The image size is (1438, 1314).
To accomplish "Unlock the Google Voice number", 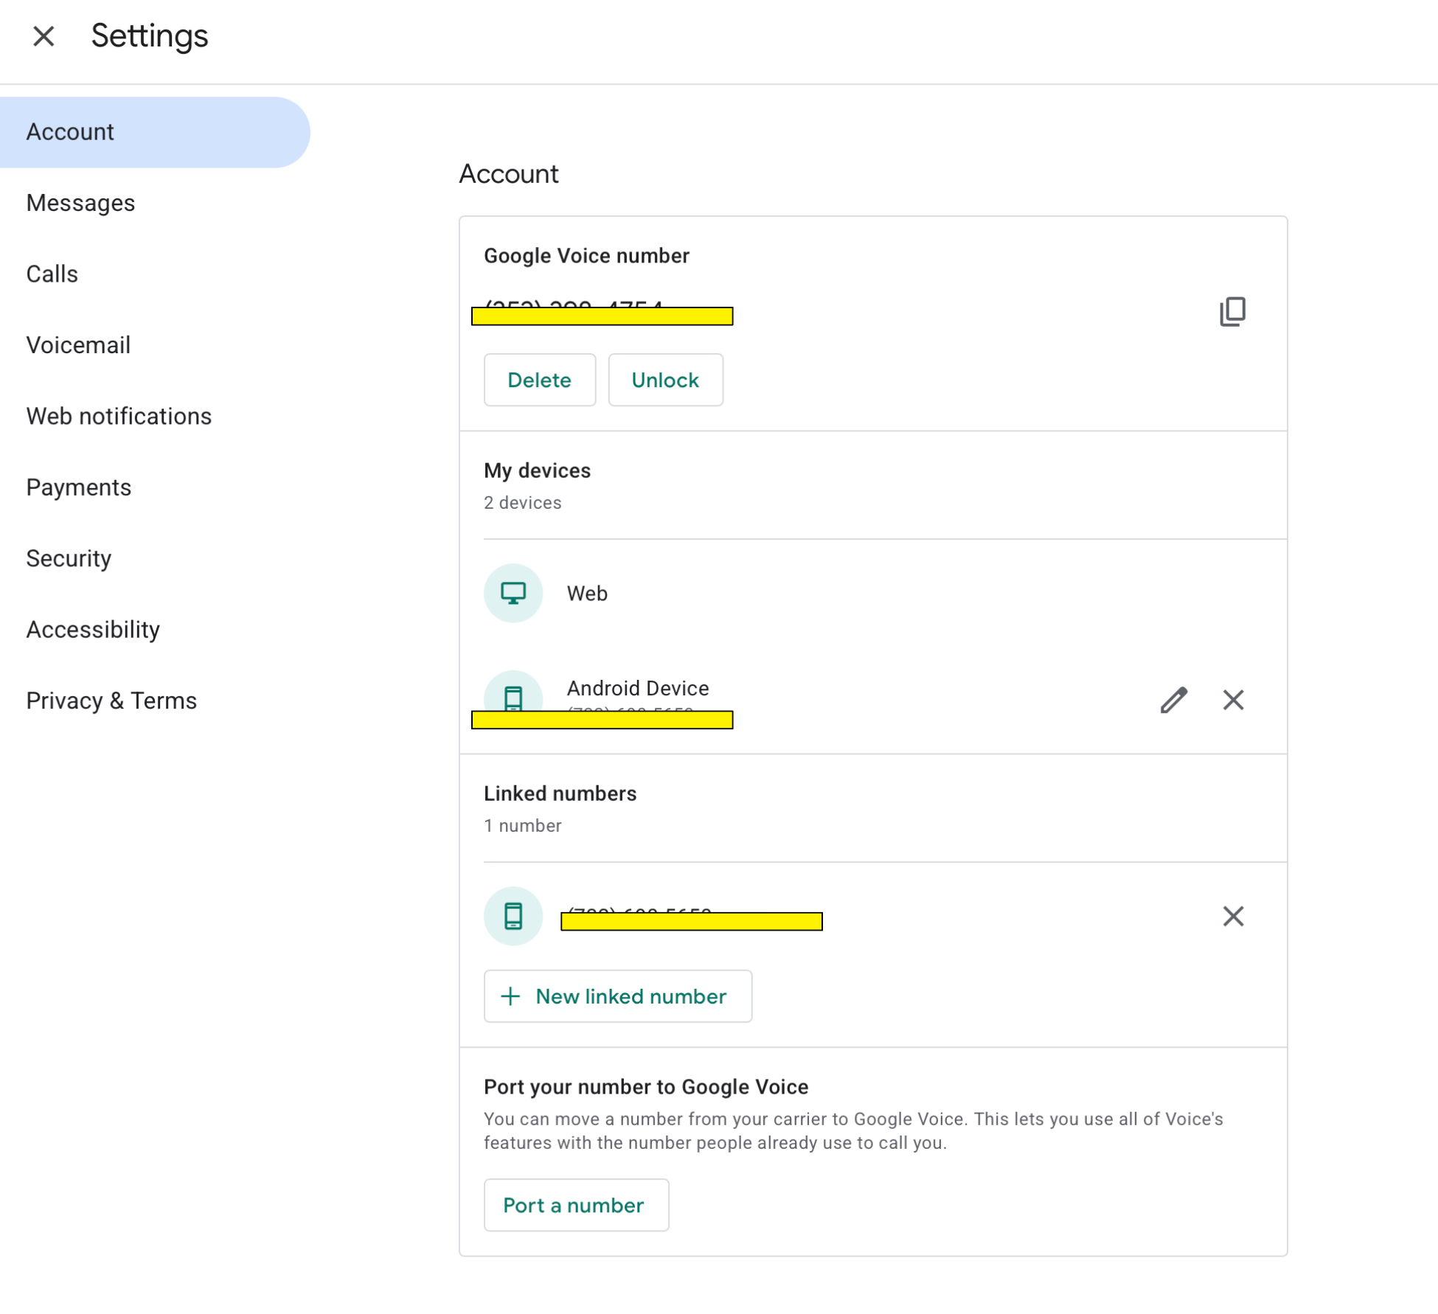I will pyautogui.click(x=664, y=380).
